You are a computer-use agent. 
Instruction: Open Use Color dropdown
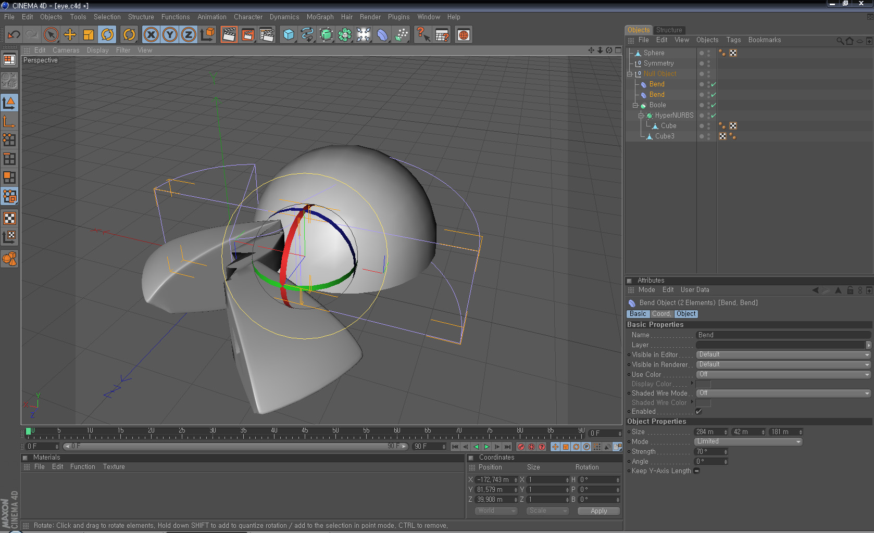(x=783, y=375)
